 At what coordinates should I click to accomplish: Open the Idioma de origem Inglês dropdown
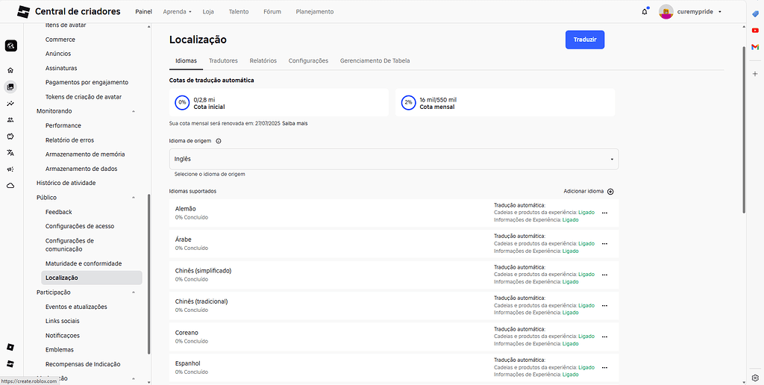(x=394, y=159)
